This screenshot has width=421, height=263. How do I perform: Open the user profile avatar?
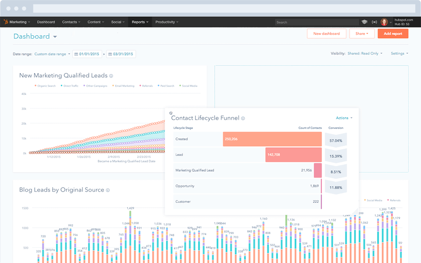[384, 22]
